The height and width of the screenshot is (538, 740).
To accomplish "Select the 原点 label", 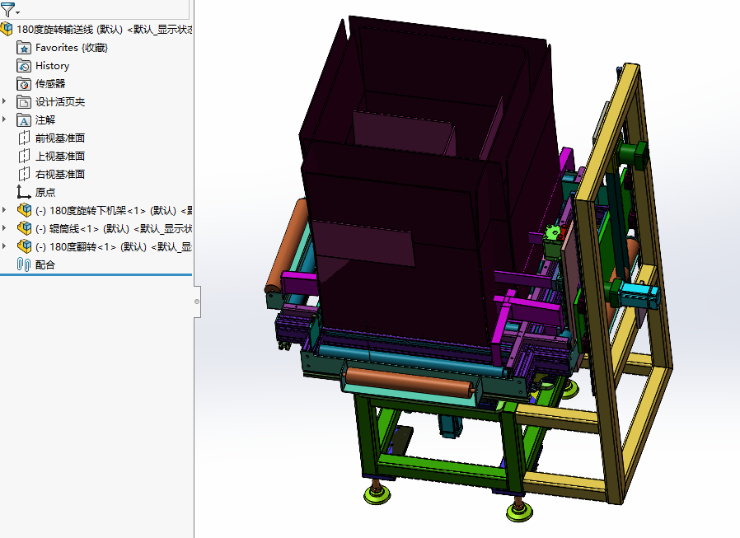I will [x=45, y=193].
